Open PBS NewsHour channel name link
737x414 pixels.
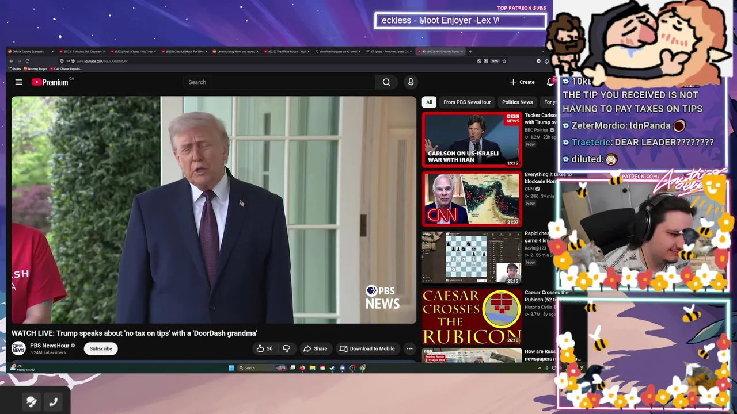pyautogui.click(x=50, y=346)
